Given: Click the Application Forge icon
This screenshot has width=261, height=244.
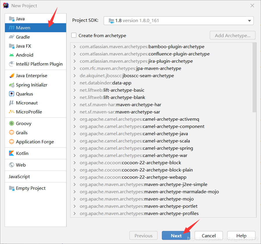Looking at the screenshot, I should [x=12, y=142].
